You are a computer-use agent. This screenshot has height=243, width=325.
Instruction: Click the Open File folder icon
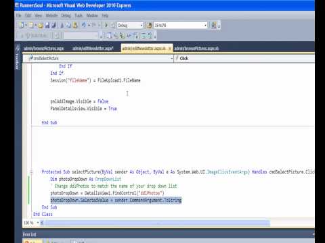click(x=41, y=25)
